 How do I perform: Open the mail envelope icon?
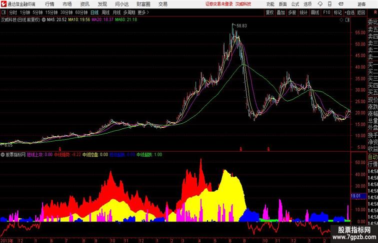pyautogui.click(x=341, y=4)
